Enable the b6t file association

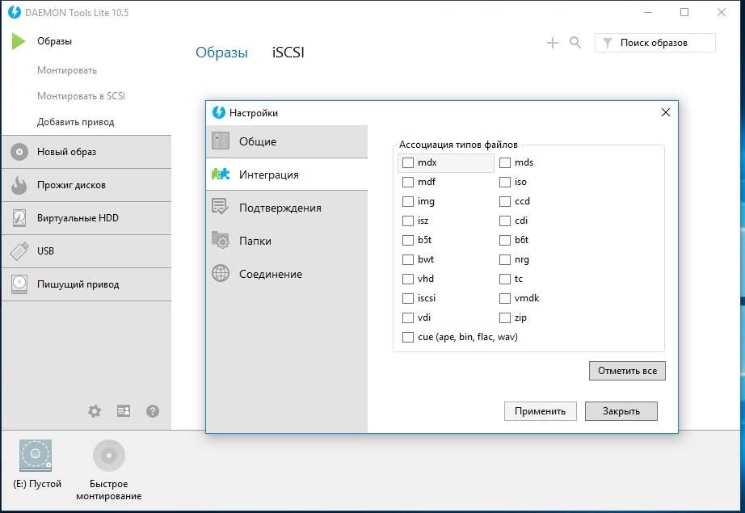(x=504, y=241)
